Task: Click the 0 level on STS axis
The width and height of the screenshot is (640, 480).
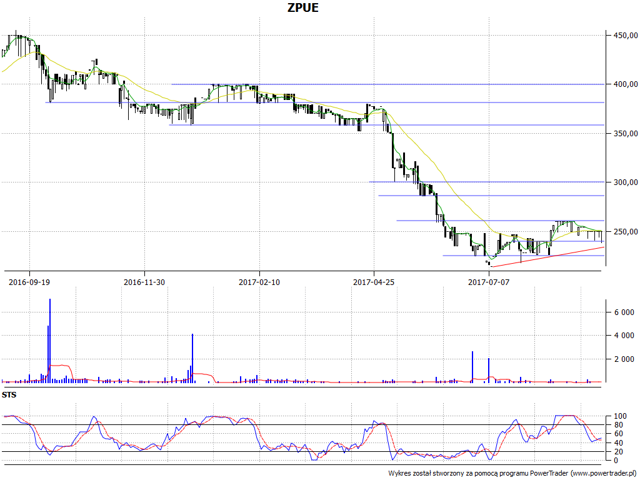Action: (x=616, y=461)
